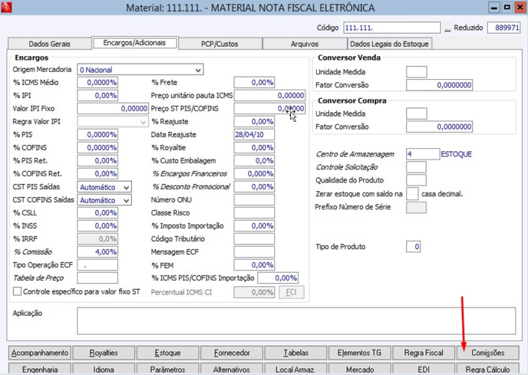
Task: Go to the Arquivos tab
Action: pyautogui.click(x=304, y=43)
